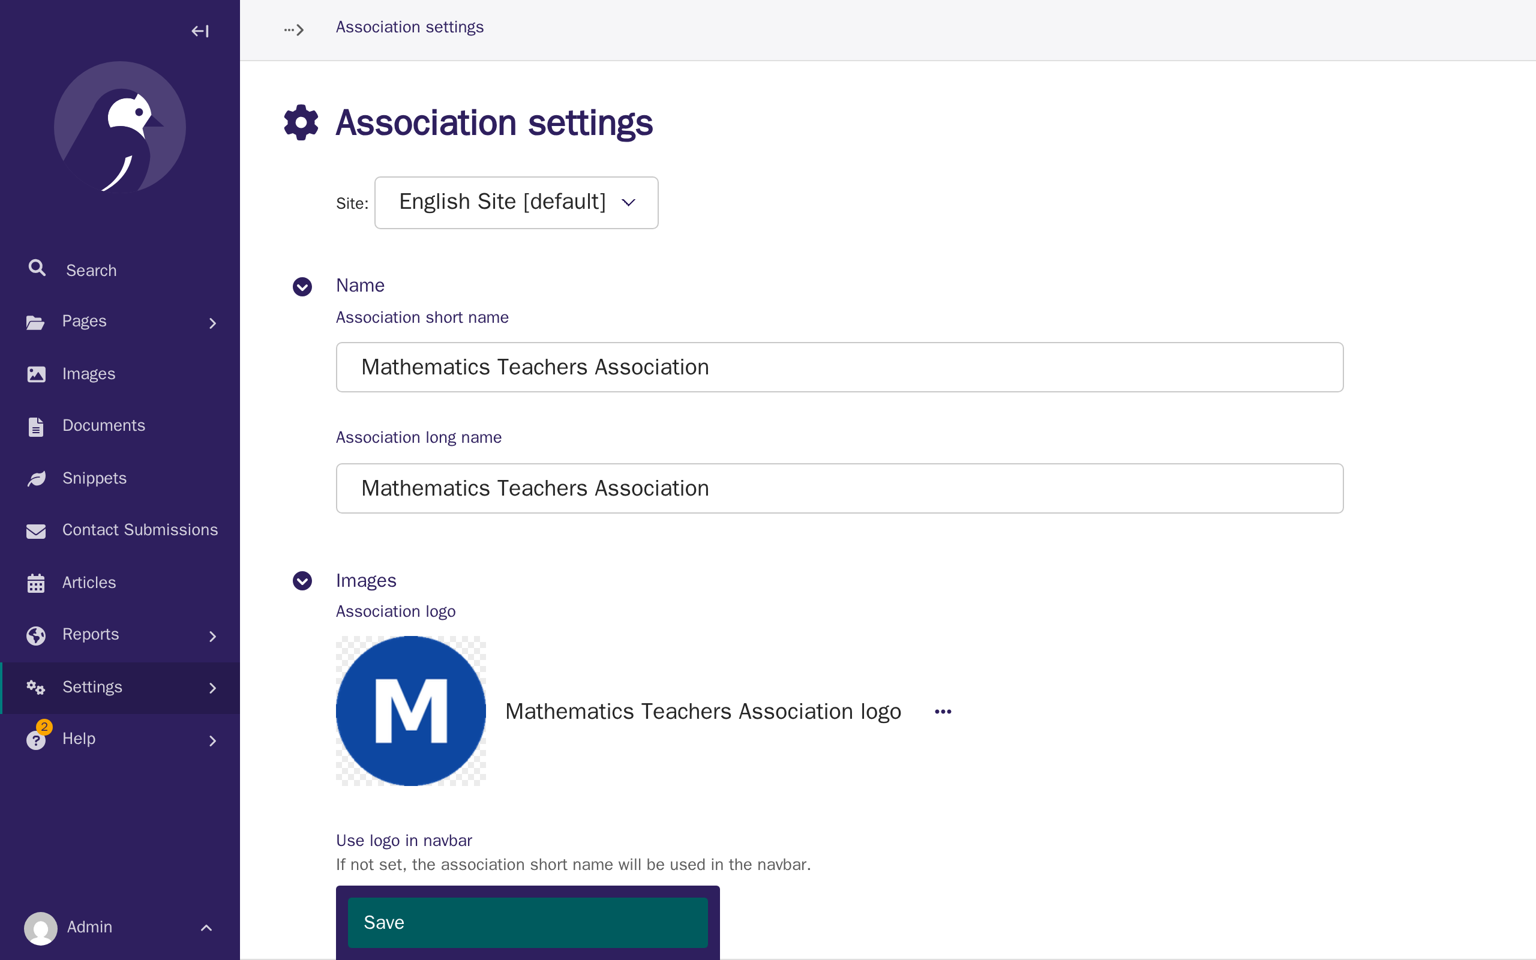This screenshot has width=1536, height=960.
Task: Click the Association settings breadcrumb link
Action: coord(409,28)
